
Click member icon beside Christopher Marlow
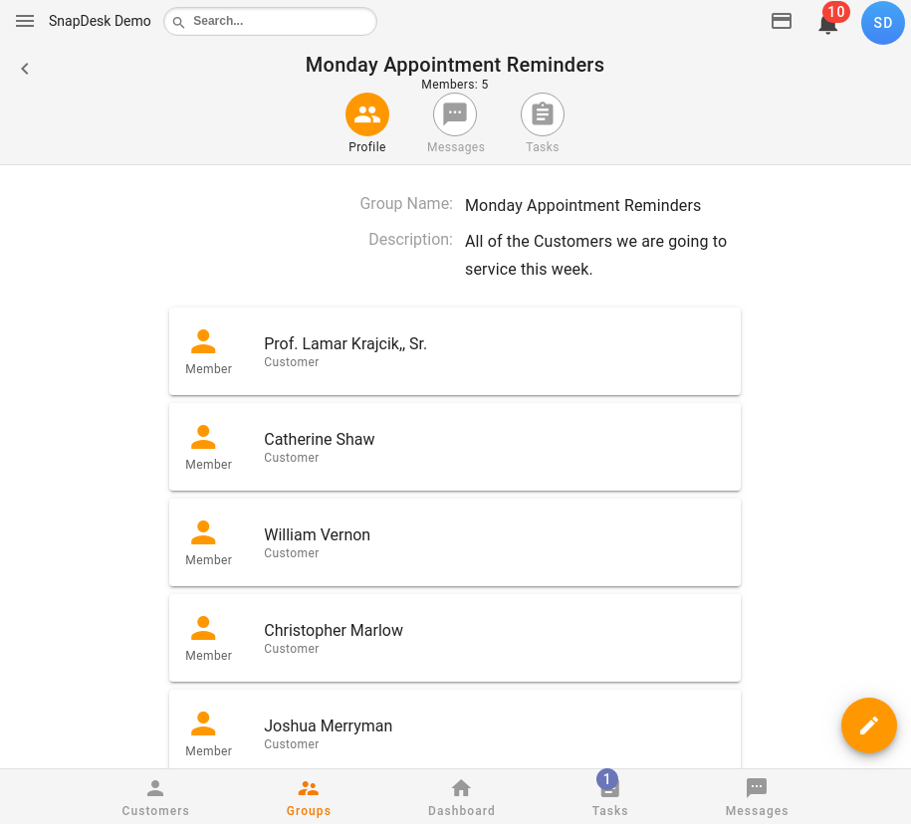point(203,628)
